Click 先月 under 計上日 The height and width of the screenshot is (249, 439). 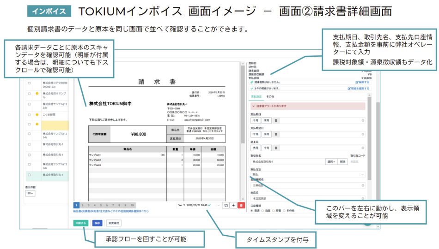[256, 148]
